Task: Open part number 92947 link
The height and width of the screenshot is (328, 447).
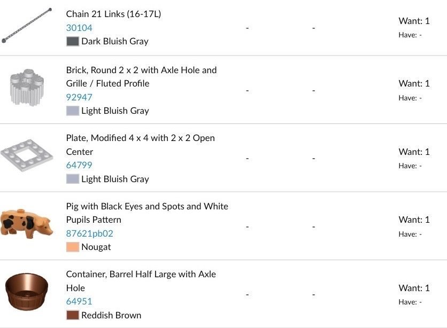Action: coord(79,97)
